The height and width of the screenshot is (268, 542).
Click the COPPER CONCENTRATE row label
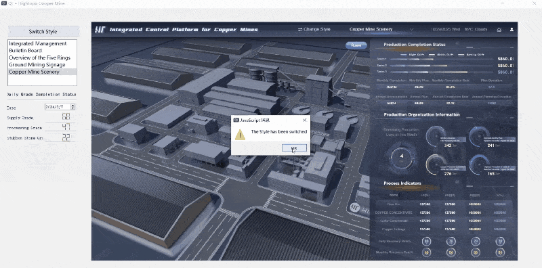pyautogui.click(x=394, y=213)
